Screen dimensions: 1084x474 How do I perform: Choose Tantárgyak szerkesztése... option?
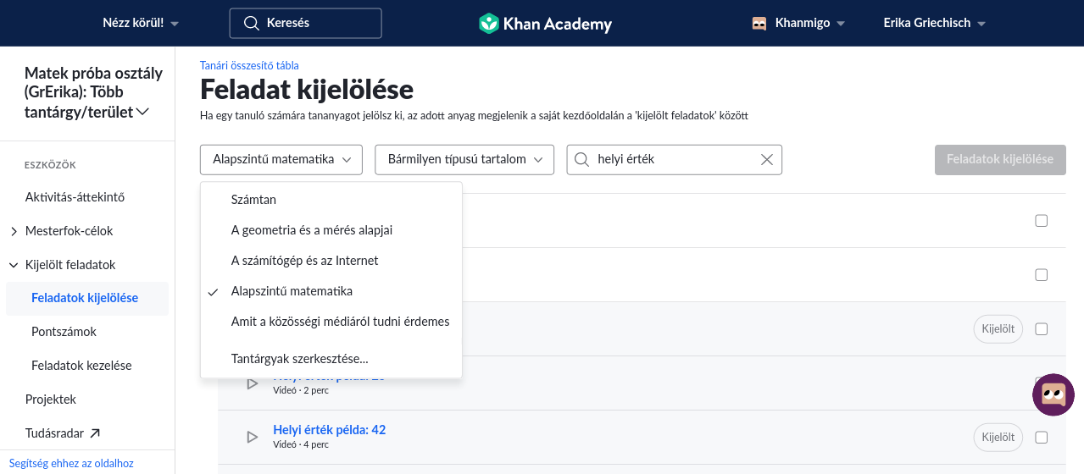[331, 359]
